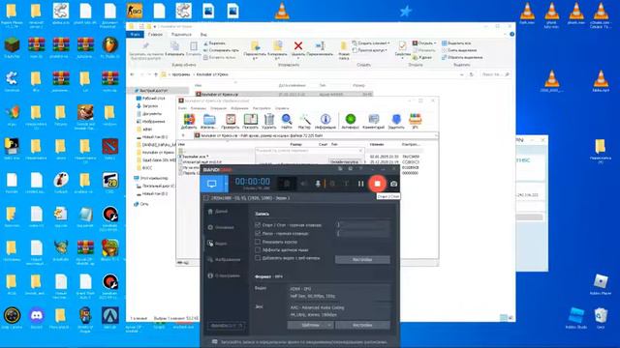The width and height of the screenshot is (620, 348).
Task: Click the Protect shield icon in WinRAR
Action: click(396, 122)
